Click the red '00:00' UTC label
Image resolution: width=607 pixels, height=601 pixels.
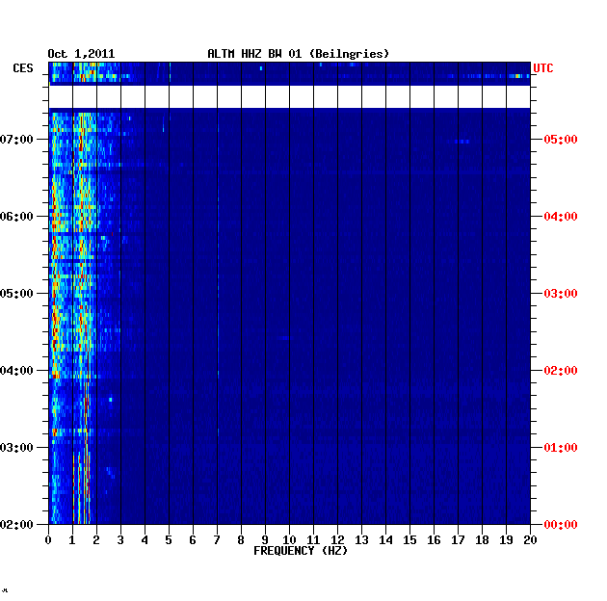tap(561, 525)
